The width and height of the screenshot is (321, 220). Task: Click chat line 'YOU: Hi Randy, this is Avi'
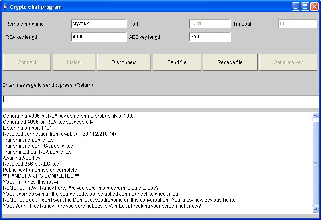[30, 182]
